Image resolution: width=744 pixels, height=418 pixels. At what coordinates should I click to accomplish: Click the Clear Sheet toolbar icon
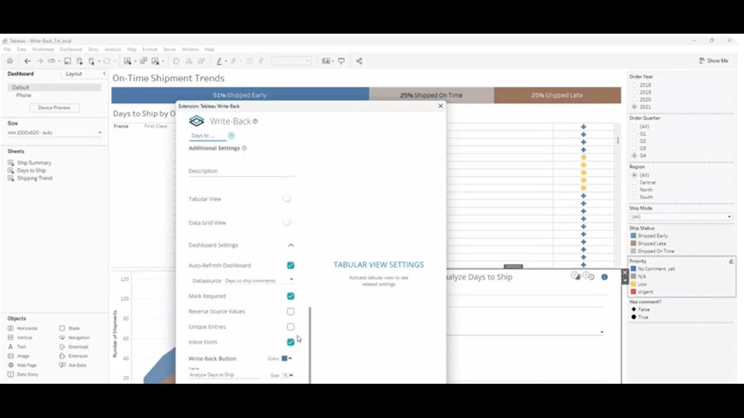(155, 61)
